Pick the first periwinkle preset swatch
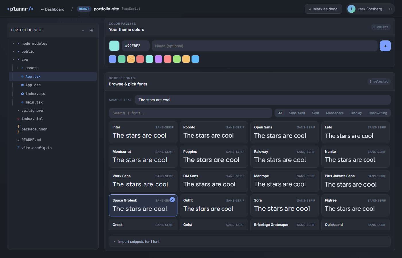Image resolution: width=402 pixels, height=258 pixels. coord(113,59)
